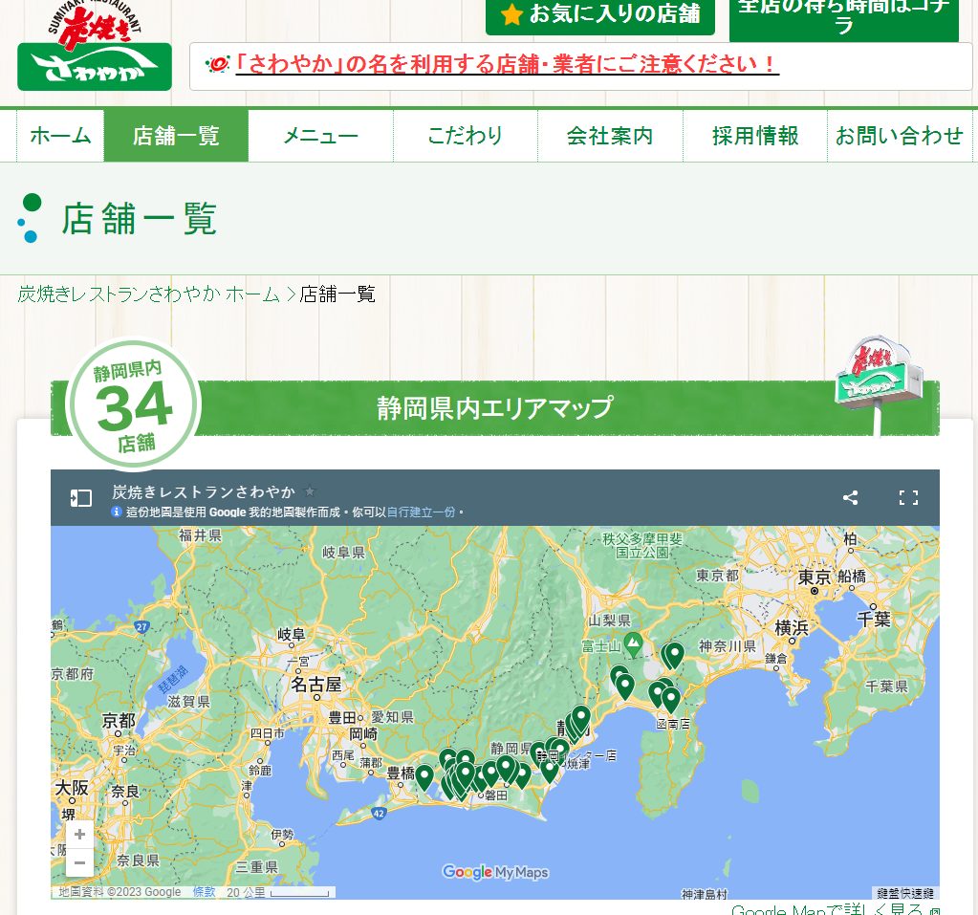This screenshot has width=978, height=915.
Task: Open the map in fullscreen view
Action: tap(908, 497)
